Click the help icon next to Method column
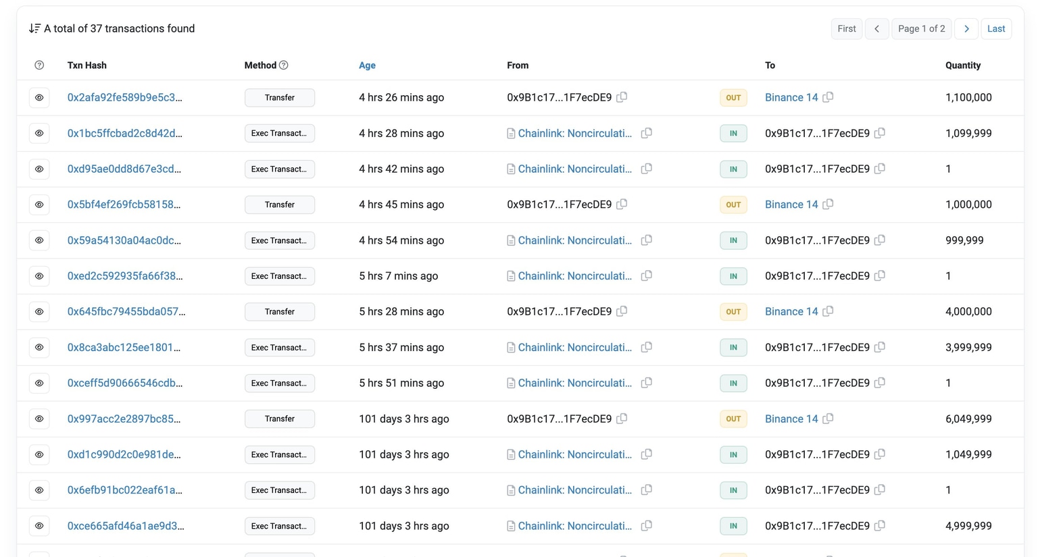 [283, 65]
